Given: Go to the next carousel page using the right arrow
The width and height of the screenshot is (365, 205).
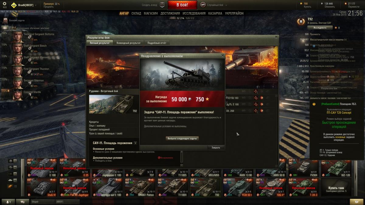Looking at the screenshot, I should (356, 178).
